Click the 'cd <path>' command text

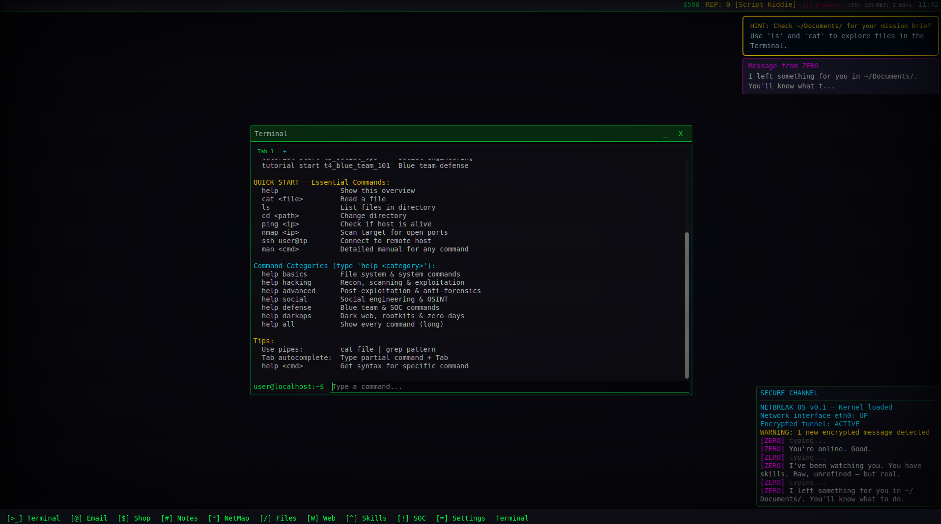click(280, 216)
